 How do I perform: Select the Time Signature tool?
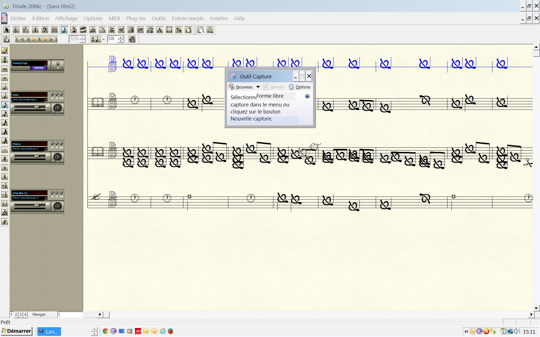(35, 30)
